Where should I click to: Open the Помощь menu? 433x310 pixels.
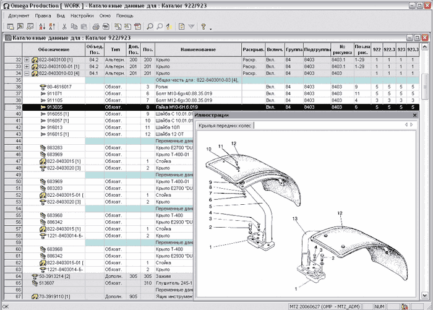(x=124, y=15)
